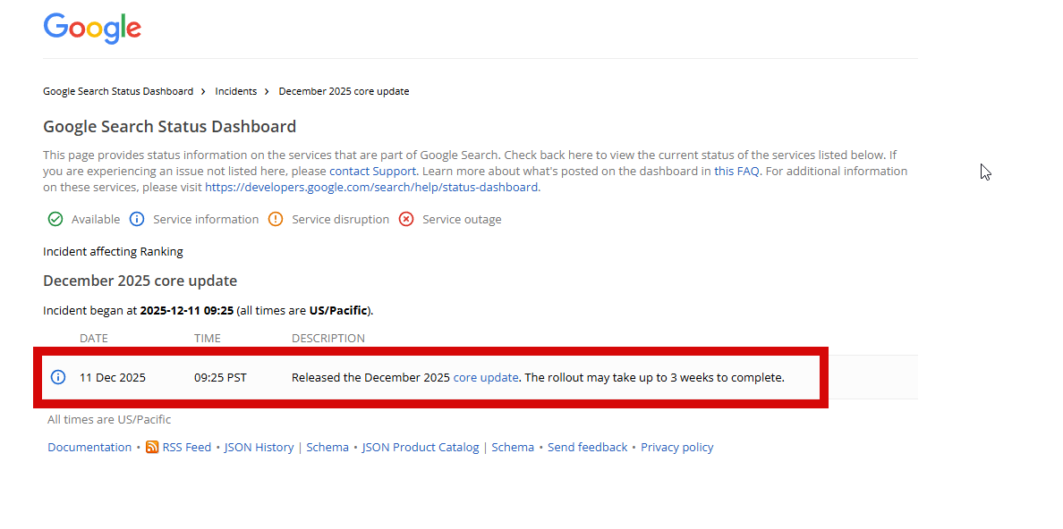Open JSON History link
Screen dimensions: 1063x529
click(259, 447)
